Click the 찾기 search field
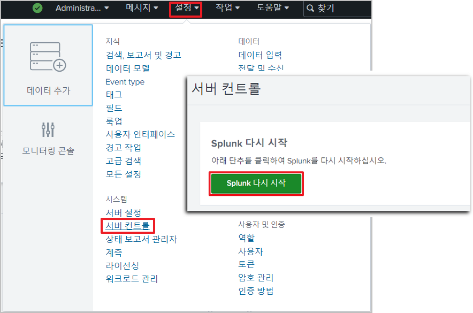This screenshot has width=473, height=313. pos(338,8)
